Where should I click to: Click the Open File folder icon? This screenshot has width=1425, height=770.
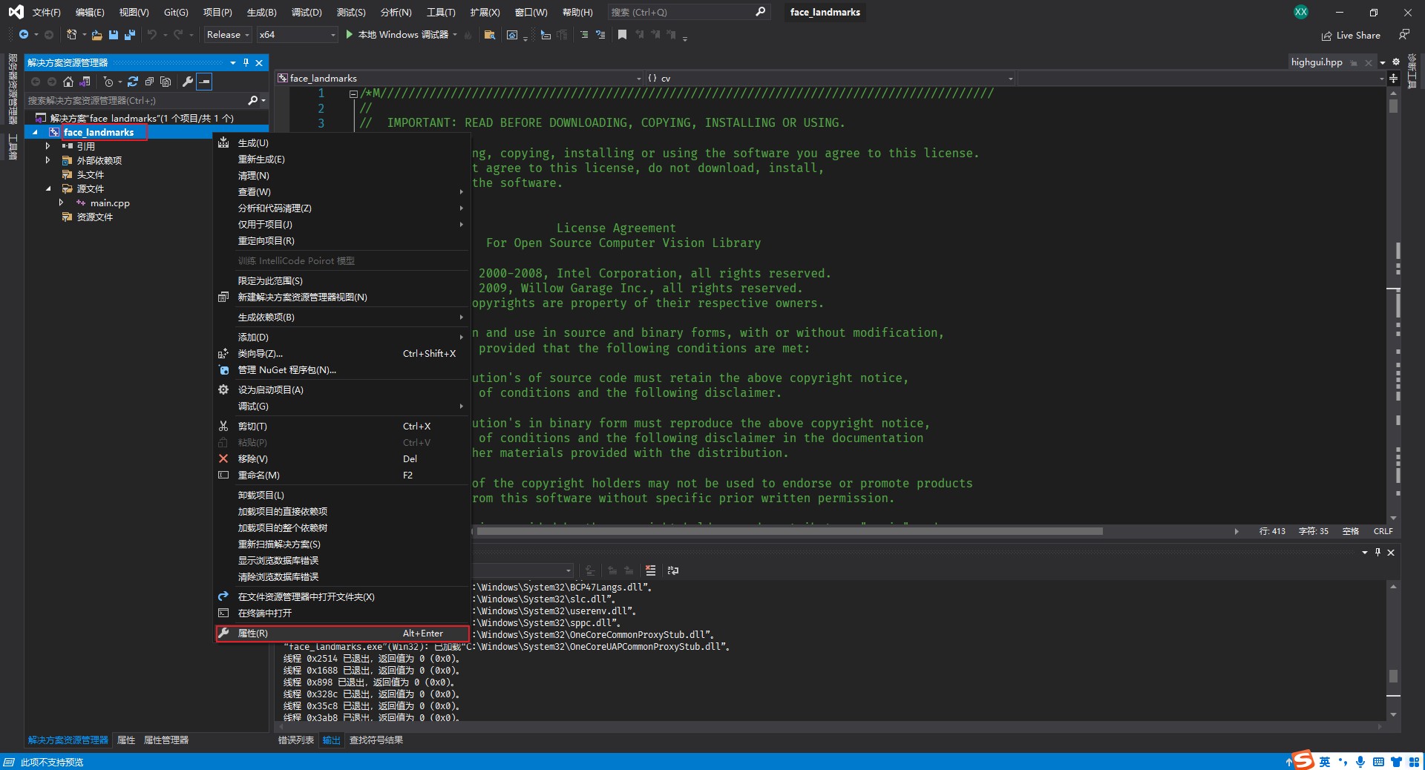click(x=97, y=35)
